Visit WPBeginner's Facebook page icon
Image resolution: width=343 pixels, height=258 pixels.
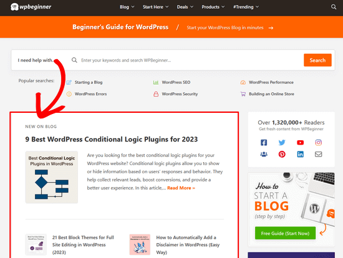pos(264,143)
